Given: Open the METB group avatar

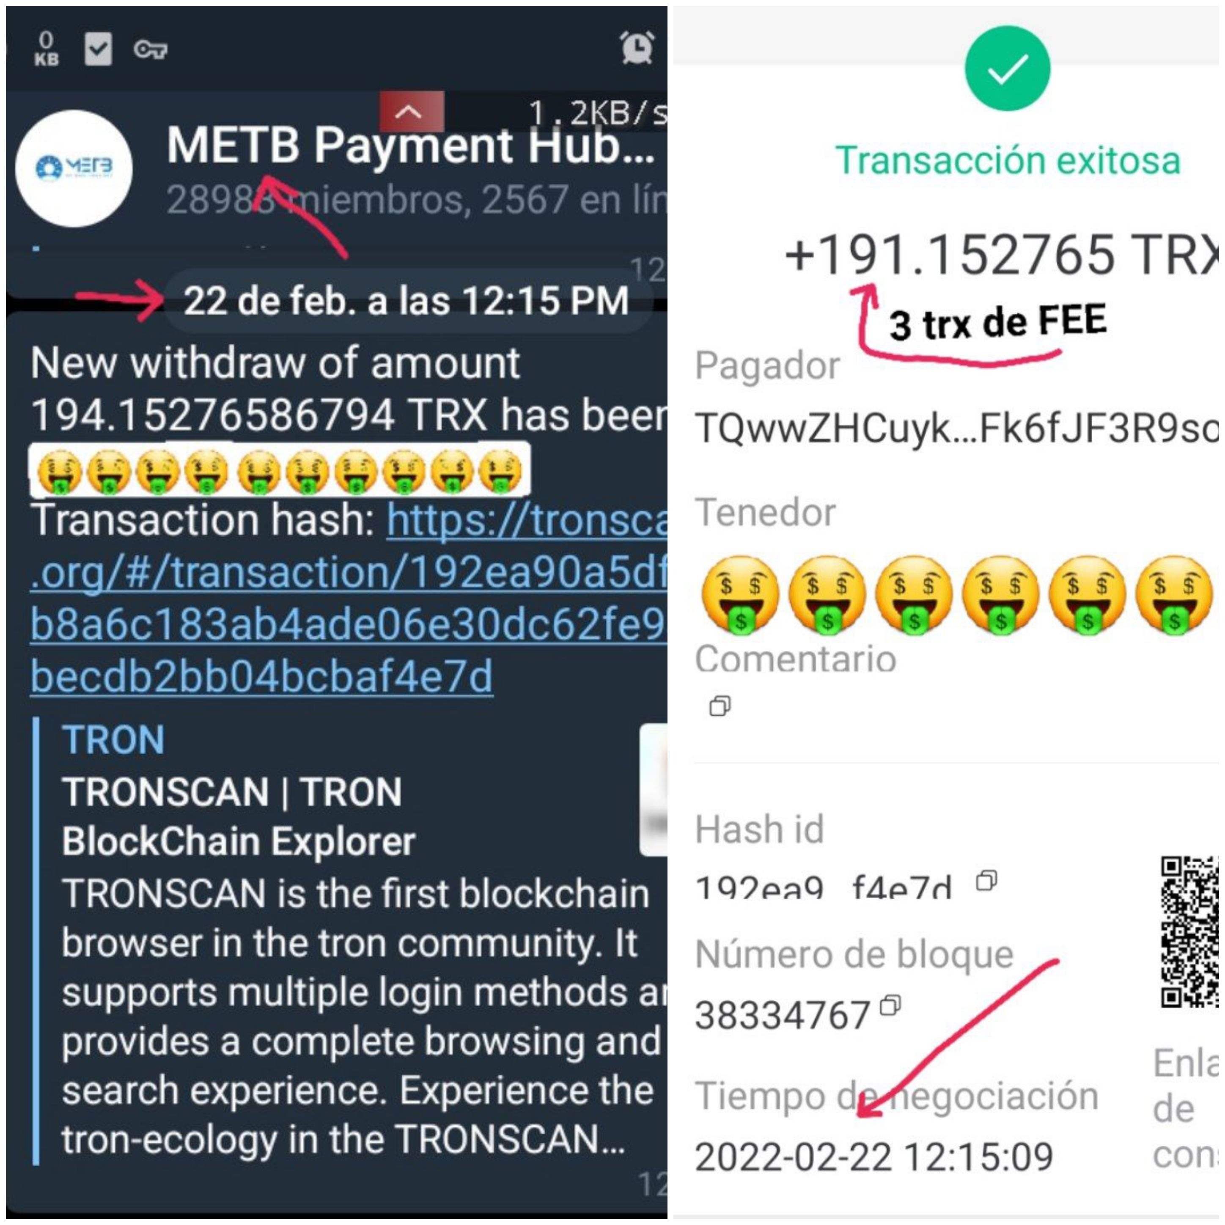Looking at the screenshot, I should point(74,168).
